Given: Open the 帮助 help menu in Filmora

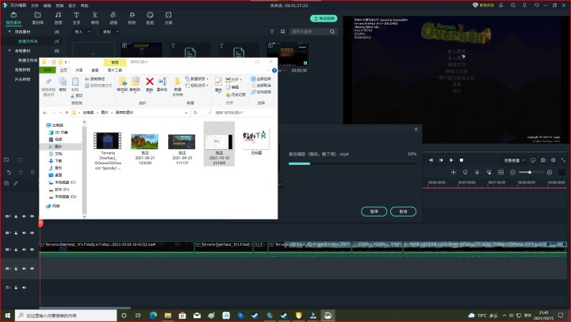Looking at the screenshot, I should point(85,6).
